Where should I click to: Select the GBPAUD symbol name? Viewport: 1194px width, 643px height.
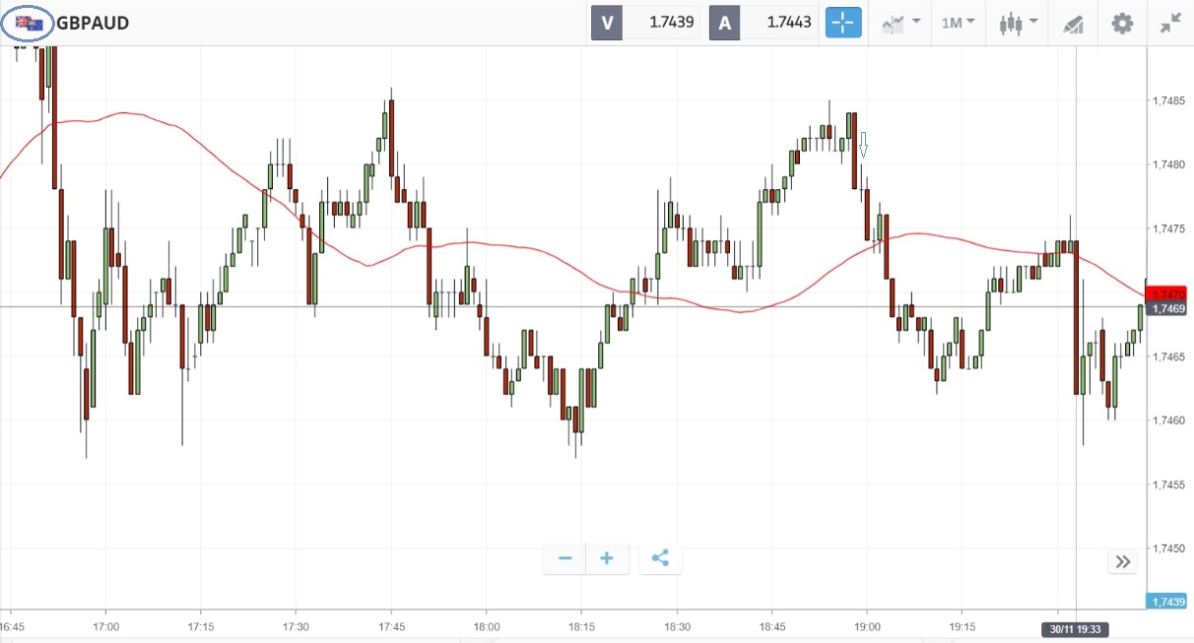click(93, 23)
